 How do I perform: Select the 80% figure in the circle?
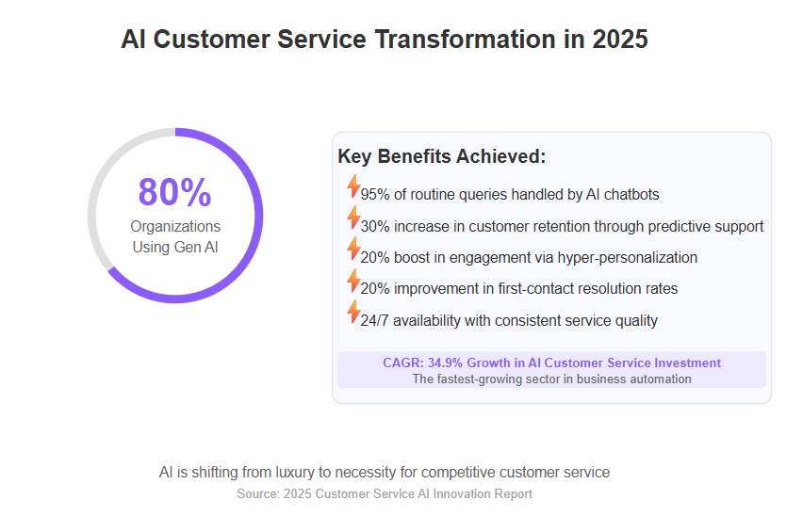point(174,192)
